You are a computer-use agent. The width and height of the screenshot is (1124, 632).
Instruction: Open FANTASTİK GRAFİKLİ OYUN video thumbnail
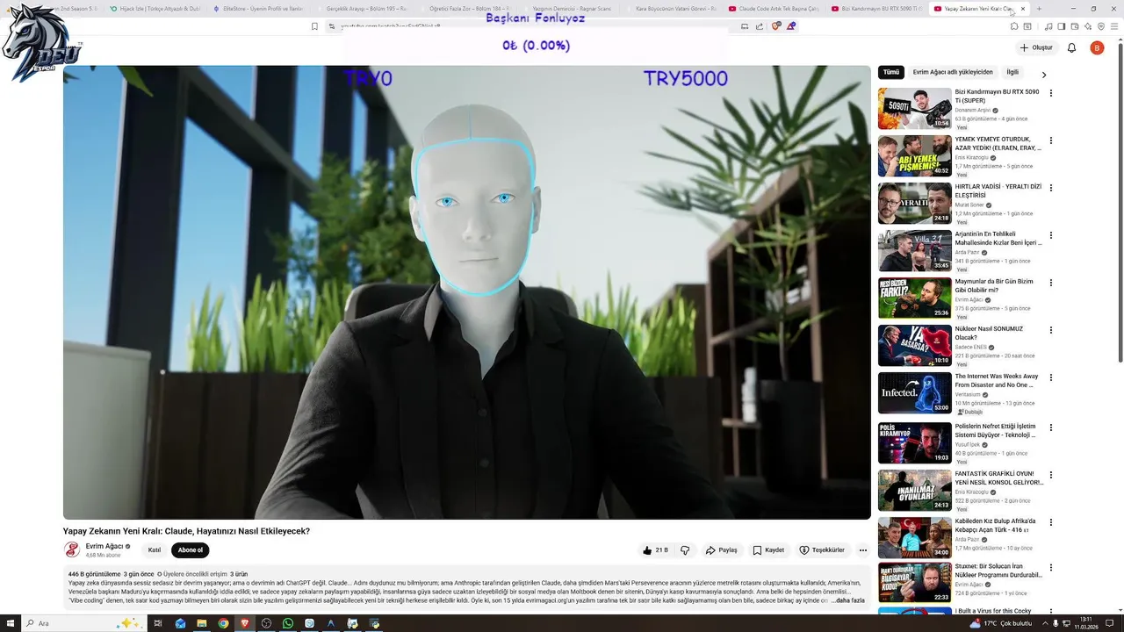[x=914, y=490]
